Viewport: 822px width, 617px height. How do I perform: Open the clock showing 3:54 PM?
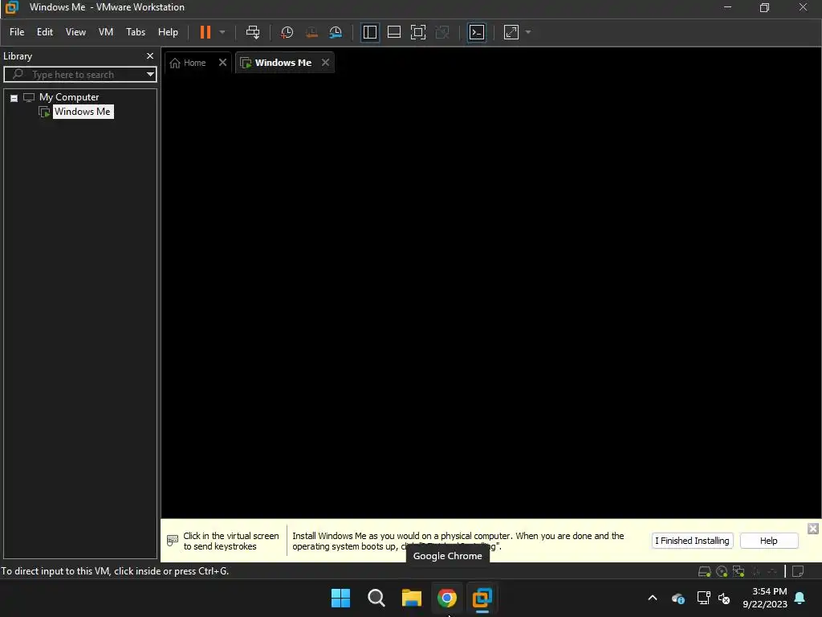coord(765,598)
